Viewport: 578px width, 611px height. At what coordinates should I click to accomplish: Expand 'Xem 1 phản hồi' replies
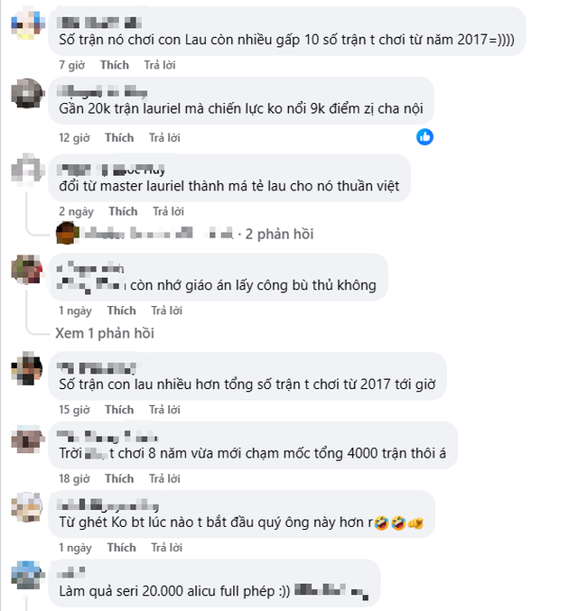(104, 333)
